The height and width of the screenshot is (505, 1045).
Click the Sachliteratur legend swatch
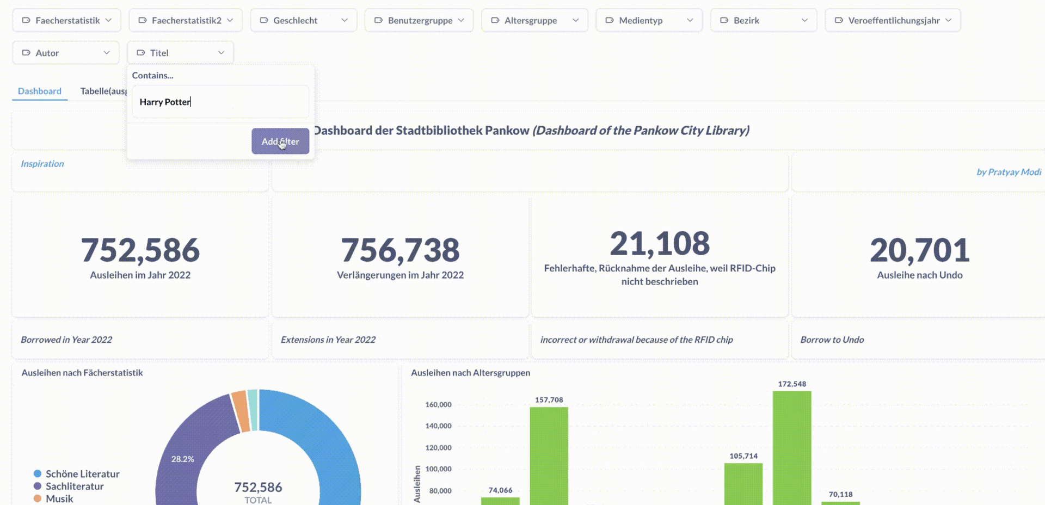[x=38, y=486]
